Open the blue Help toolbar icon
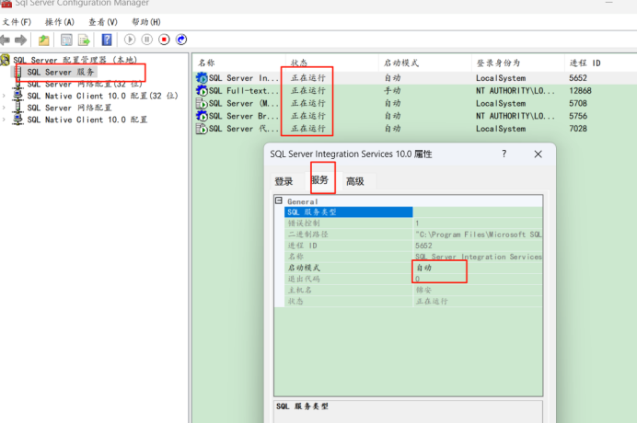637x423 pixels. (107, 40)
